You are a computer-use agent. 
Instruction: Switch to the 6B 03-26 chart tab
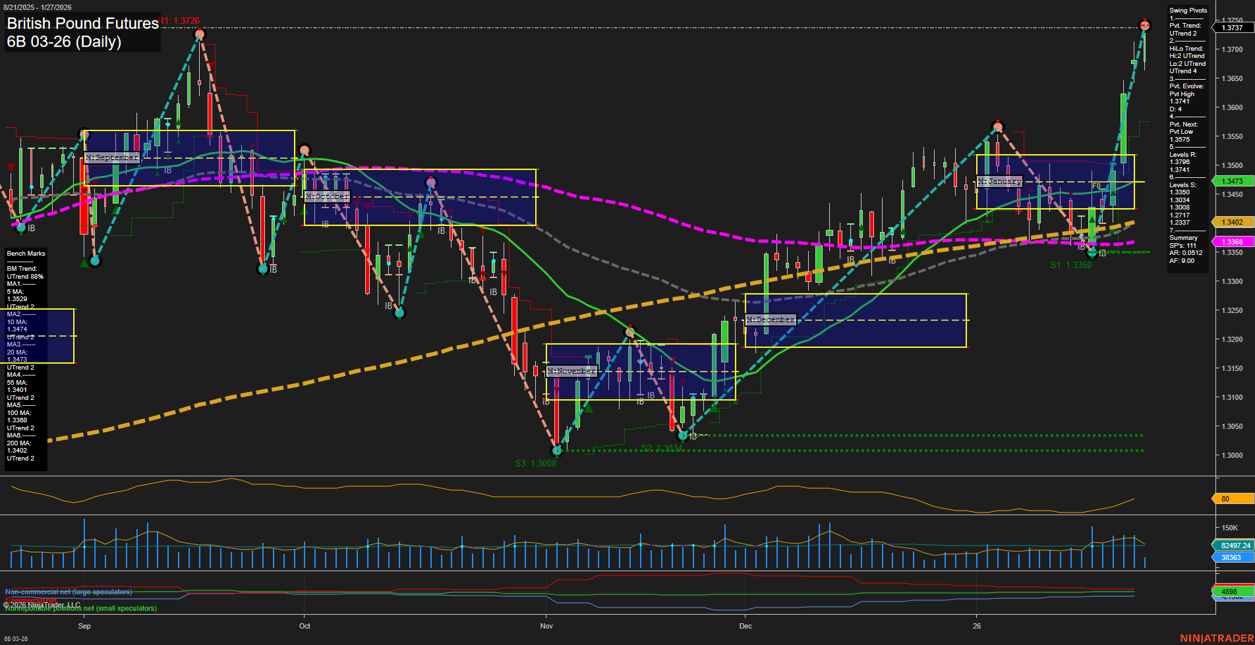[16, 639]
